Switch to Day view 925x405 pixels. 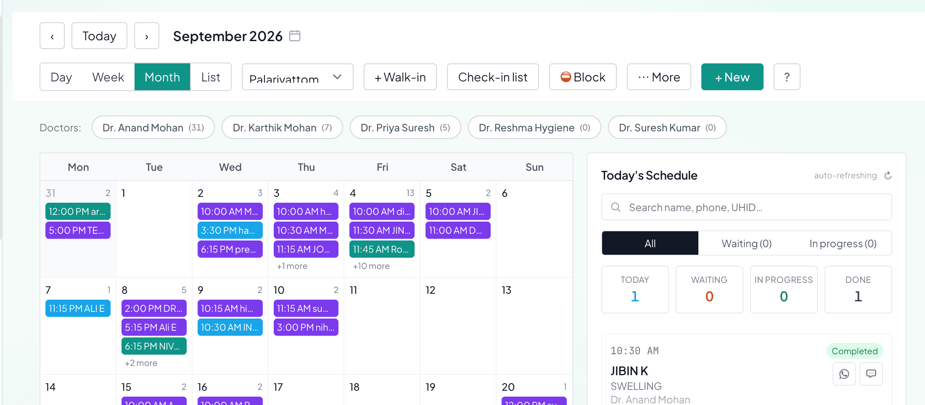point(61,77)
